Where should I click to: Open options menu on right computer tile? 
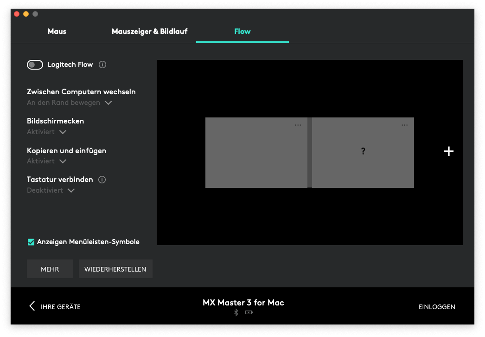(405, 125)
